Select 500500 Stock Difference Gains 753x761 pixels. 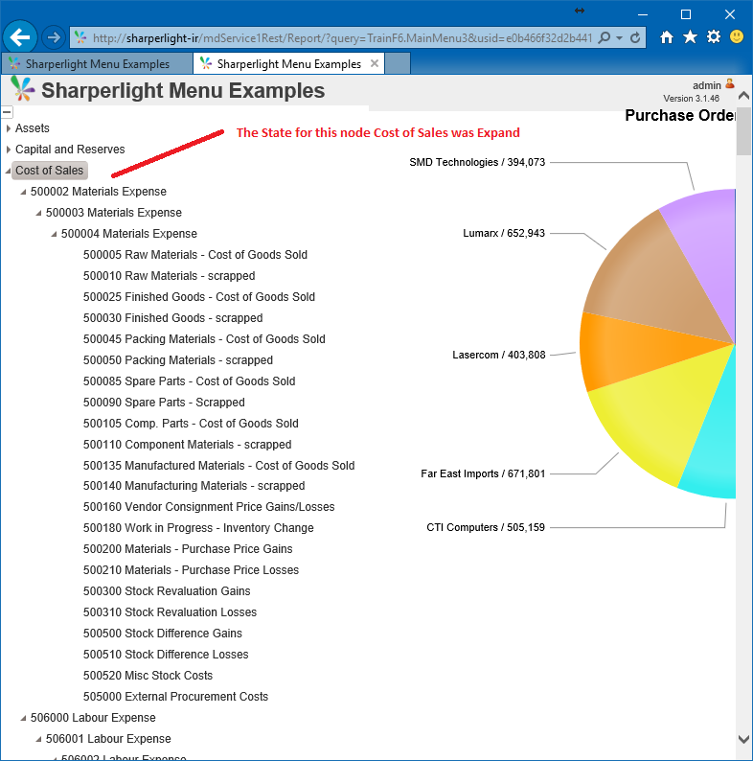click(x=163, y=634)
